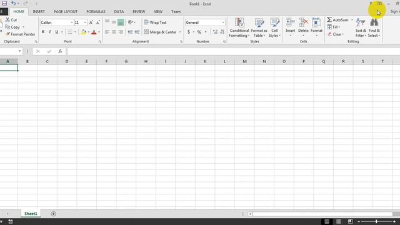Click the Undo icon
Screen dimensions: 400x225
click(x=13, y=3)
